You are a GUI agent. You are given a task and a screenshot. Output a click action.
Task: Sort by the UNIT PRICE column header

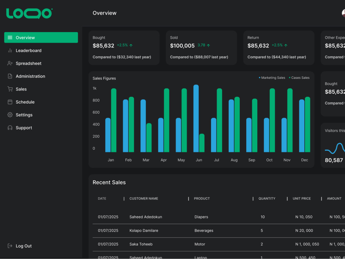(302, 199)
